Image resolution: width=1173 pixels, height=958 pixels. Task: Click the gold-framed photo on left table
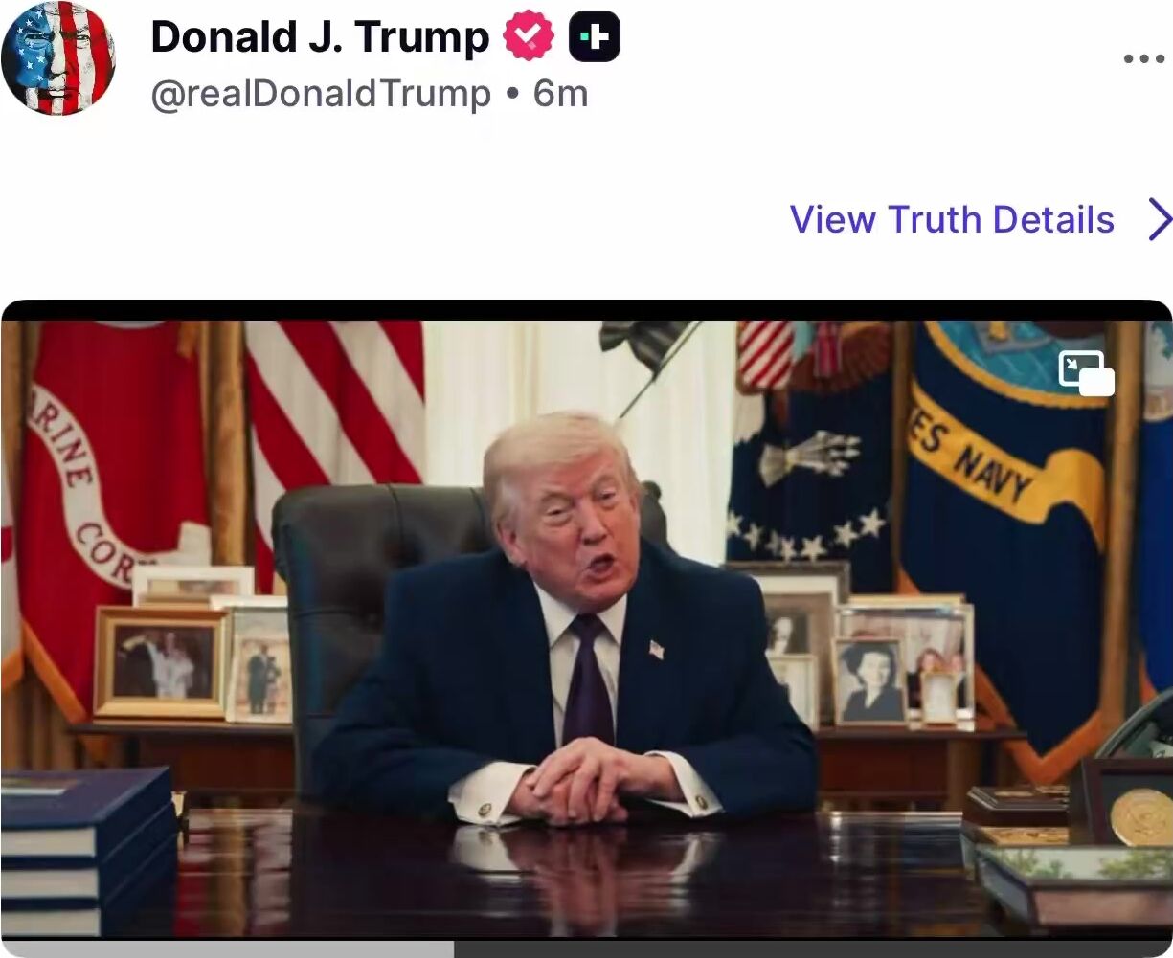tap(160, 662)
